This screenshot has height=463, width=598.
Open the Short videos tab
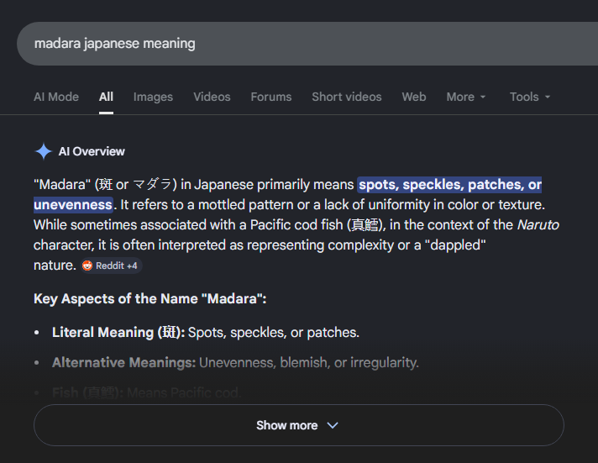pyautogui.click(x=346, y=97)
